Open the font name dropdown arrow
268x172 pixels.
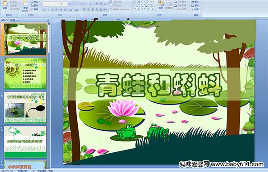point(59,4)
